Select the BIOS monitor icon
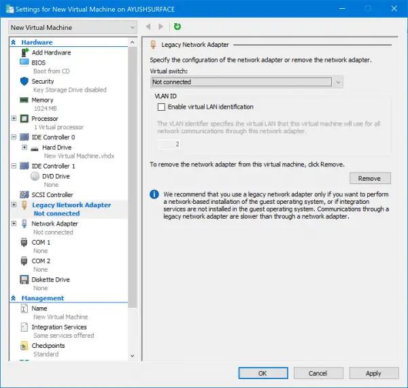The height and width of the screenshot is (388, 408). pyautogui.click(x=24, y=63)
